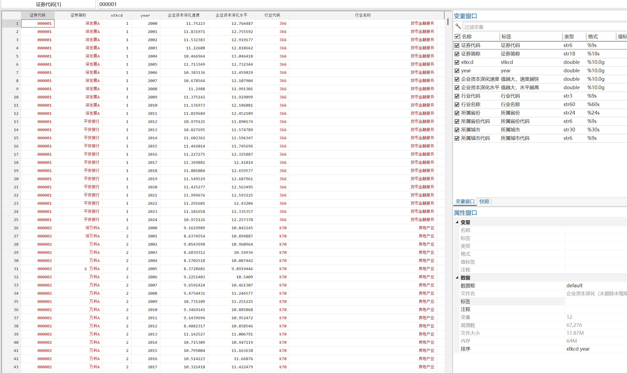Viewport: 627px width, 373px height.
Task: Click the wrench icon beside variable filter
Action: pyautogui.click(x=458, y=27)
